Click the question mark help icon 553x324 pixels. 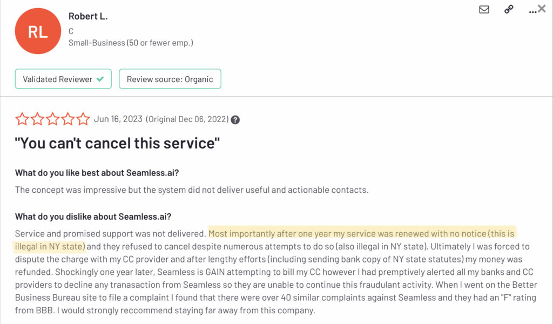click(235, 120)
